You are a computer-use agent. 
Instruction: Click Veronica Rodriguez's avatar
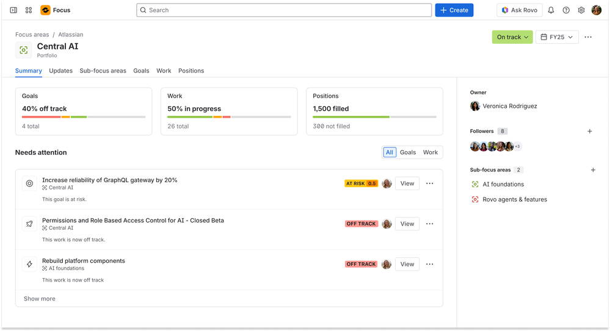click(x=475, y=106)
